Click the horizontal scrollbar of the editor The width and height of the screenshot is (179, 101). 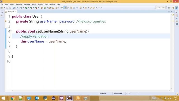91,91
